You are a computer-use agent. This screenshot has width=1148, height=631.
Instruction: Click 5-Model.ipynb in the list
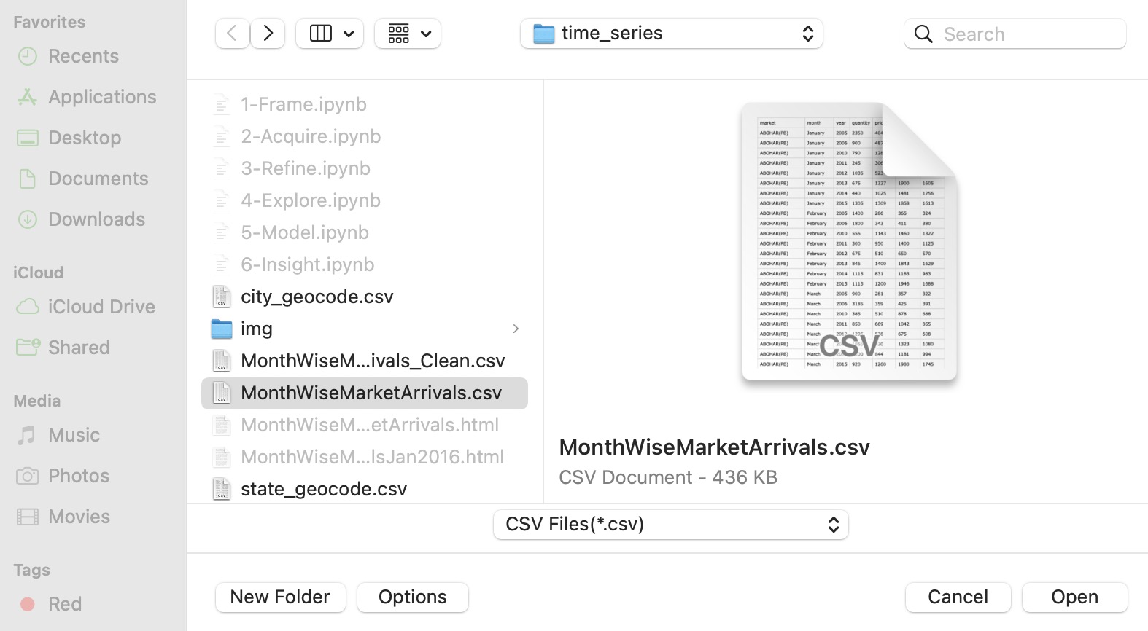(305, 232)
